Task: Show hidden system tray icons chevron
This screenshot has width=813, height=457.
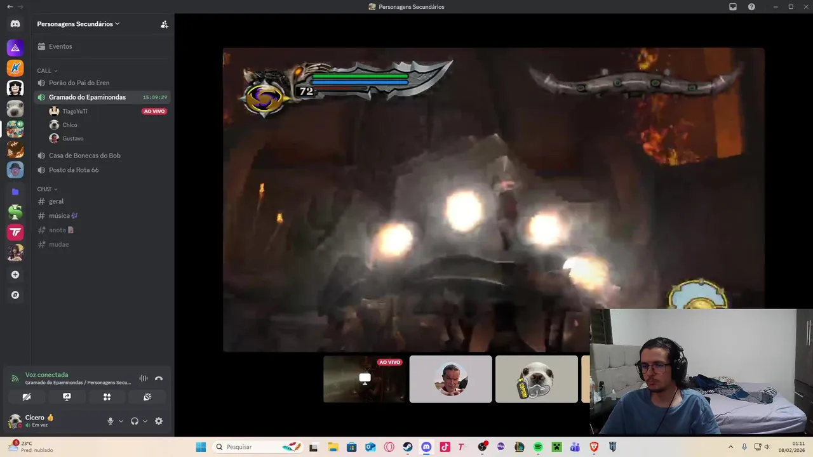Action: click(730, 447)
